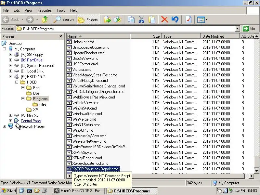The image size is (260, 195).
Task: Collapse the HBCD folder node
Action: (17, 82)
